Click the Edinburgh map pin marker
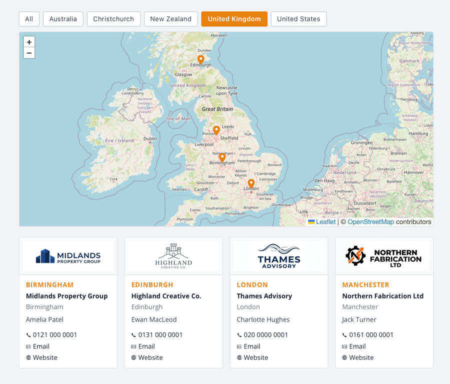 click(200, 59)
